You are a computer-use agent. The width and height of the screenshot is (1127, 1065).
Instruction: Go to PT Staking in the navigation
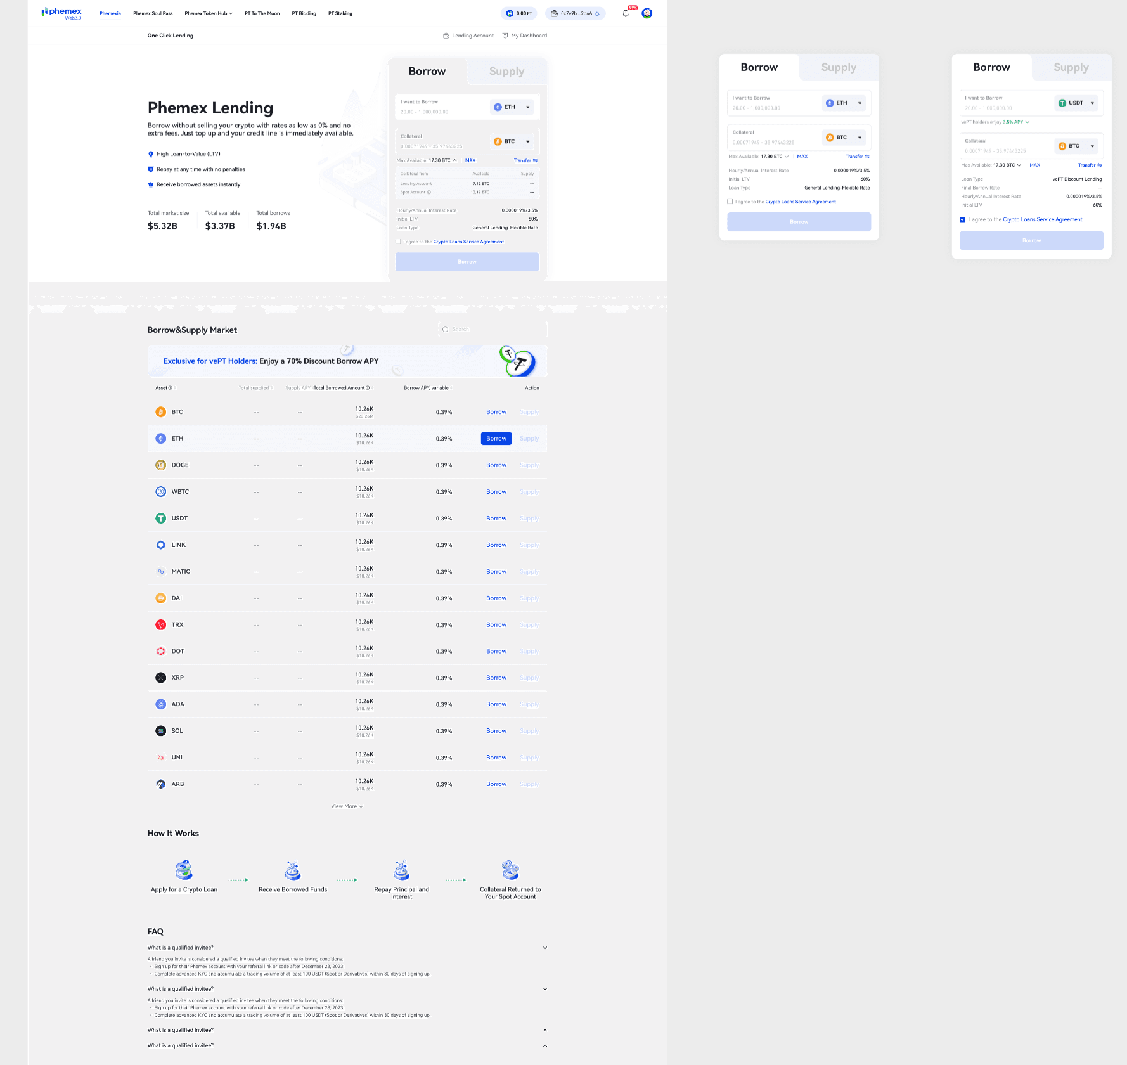340,13
